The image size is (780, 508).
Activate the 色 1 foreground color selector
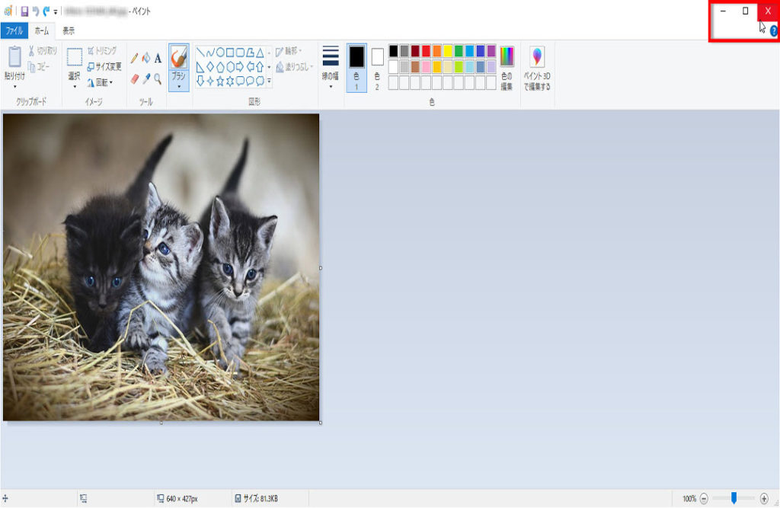coord(356,67)
